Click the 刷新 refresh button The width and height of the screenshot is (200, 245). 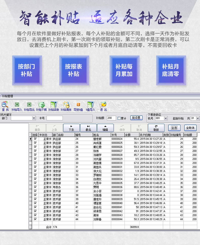[x=156, y=128]
